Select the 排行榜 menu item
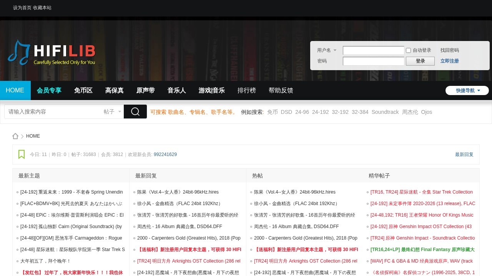Image resolution: width=492 pixels, height=276 pixels. (247, 90)
